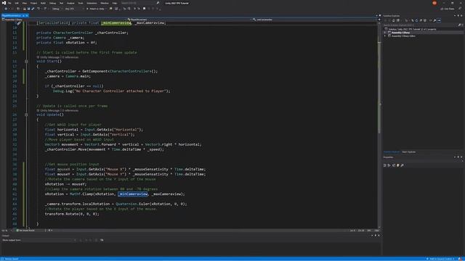Click the status bar notifications icon
The height and width of the screenshot is (261, 465).
(x=460, y=259)
